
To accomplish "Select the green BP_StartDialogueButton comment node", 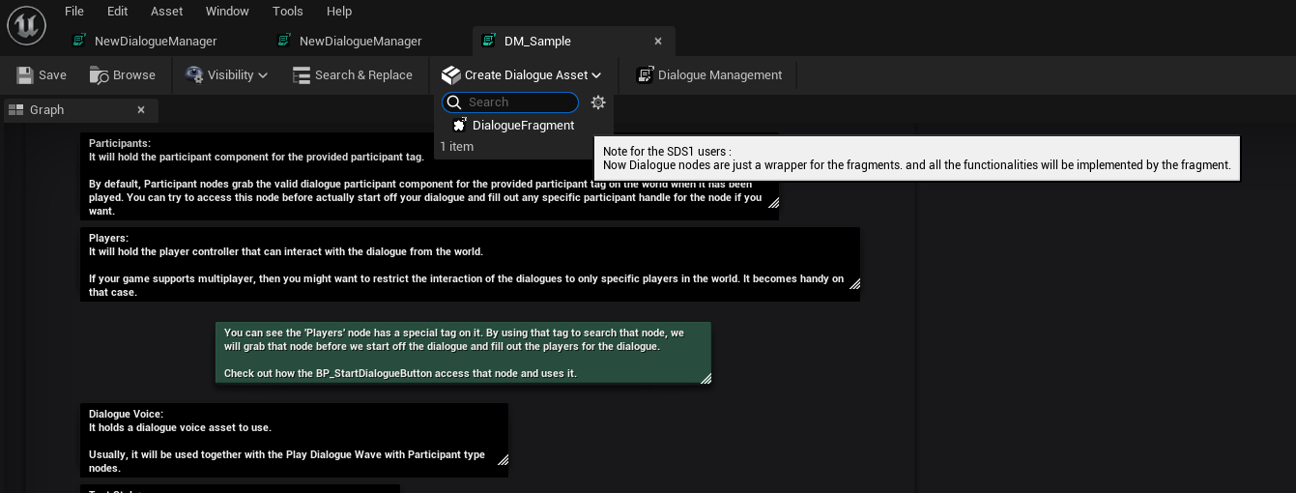I will [462, 353].
